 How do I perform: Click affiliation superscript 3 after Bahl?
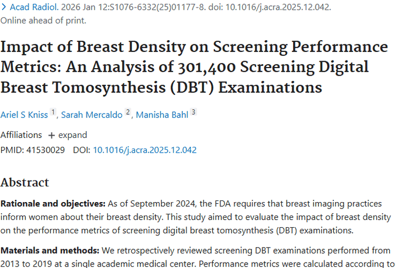193,113
